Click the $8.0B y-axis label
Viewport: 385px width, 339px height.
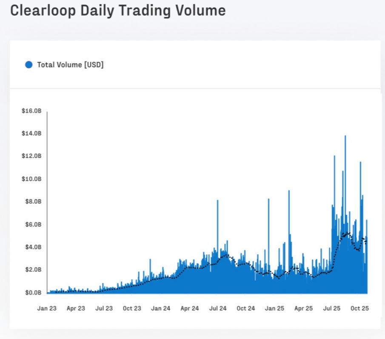(33, 202)
